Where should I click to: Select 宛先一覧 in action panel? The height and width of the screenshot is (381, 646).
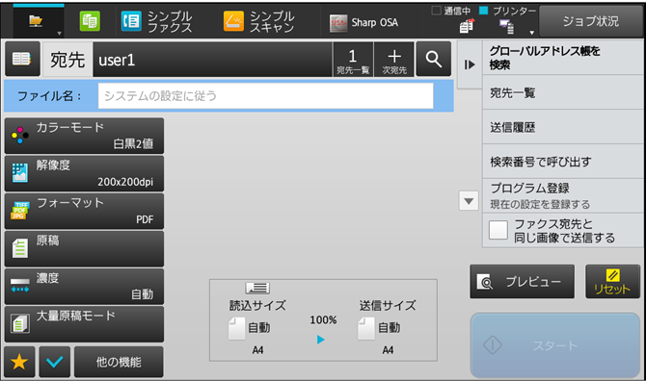[x=563, y=92]
